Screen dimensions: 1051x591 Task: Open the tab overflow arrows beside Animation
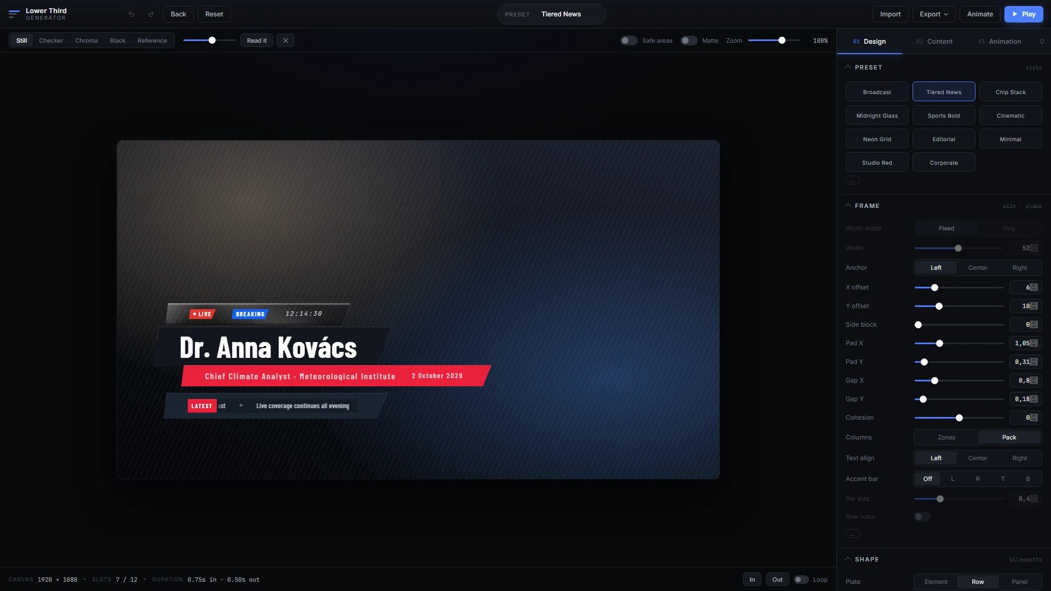[x=1042, y=42]
